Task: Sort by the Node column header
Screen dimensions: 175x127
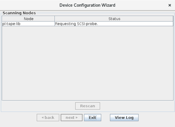Action: click(28, 19)
